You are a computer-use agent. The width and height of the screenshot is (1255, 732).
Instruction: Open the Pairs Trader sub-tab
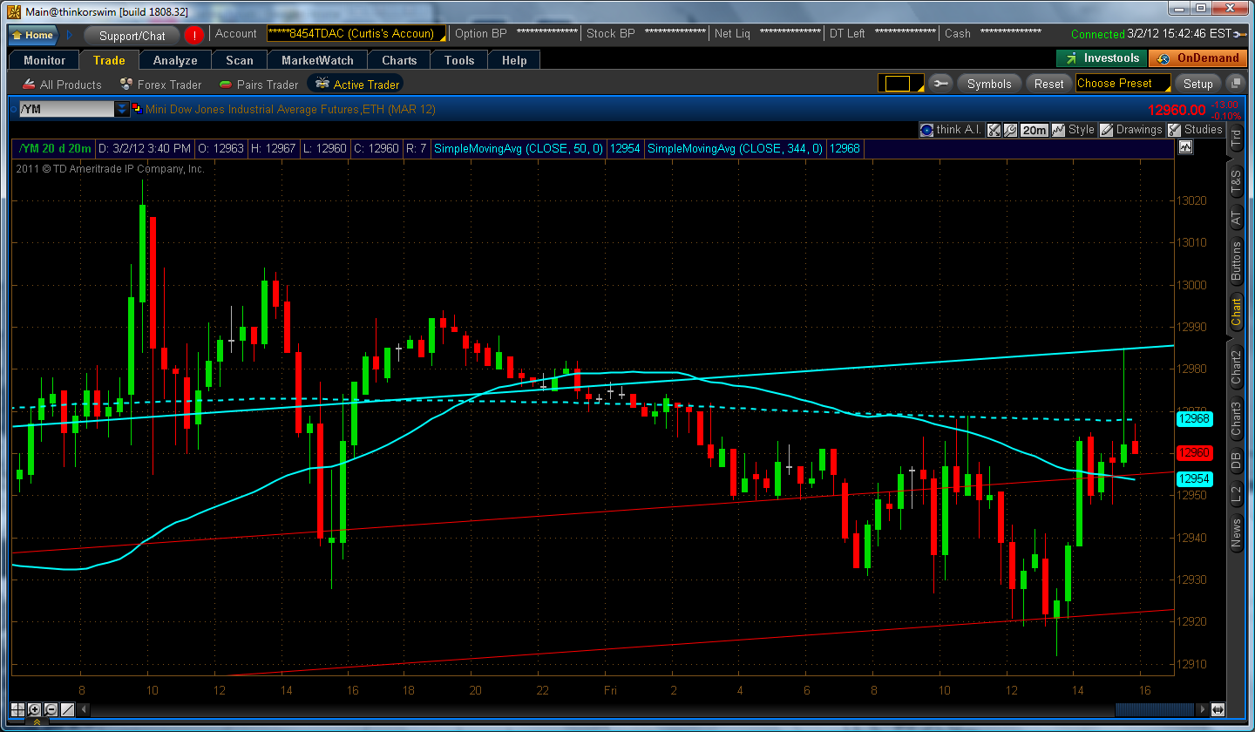[x=258, y=85]
